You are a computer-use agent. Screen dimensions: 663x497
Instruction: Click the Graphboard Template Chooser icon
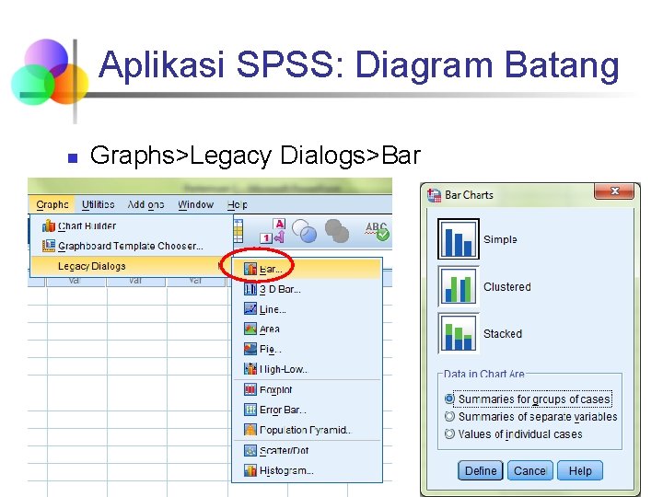(x=49, y=246)
